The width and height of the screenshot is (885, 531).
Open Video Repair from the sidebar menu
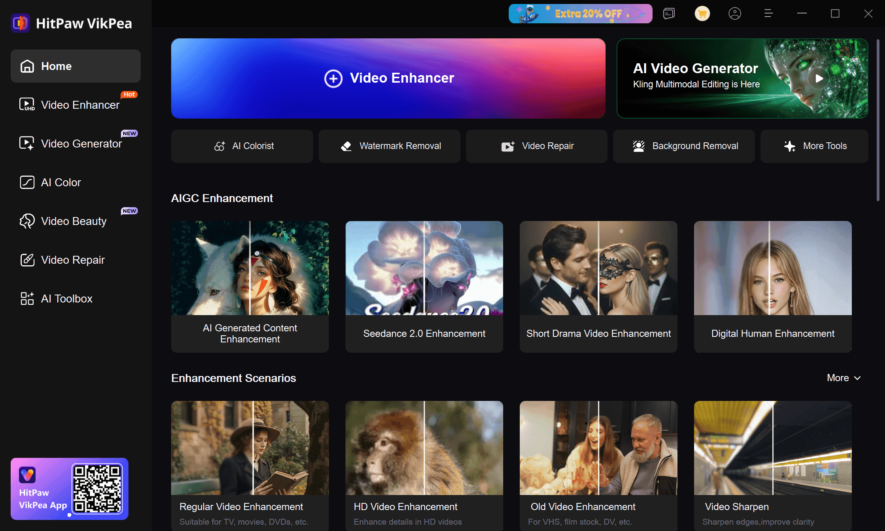[76, 260]
